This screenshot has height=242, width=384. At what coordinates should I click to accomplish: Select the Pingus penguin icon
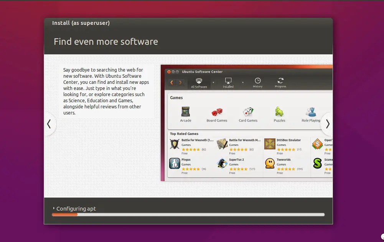pyautogui.click(x=175, y=164)
